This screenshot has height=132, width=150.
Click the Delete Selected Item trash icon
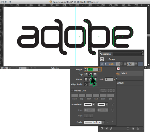138,128
